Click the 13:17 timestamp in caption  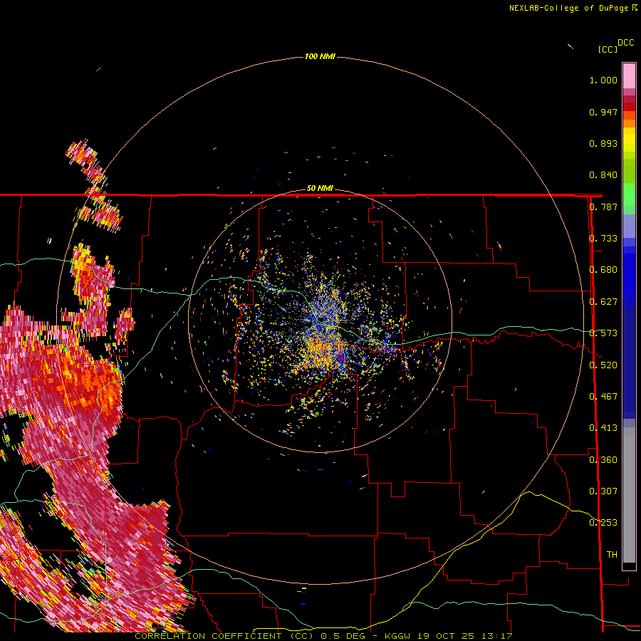tap(496, 636)
